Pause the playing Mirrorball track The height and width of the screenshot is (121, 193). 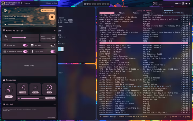click(x=52, y=17)
